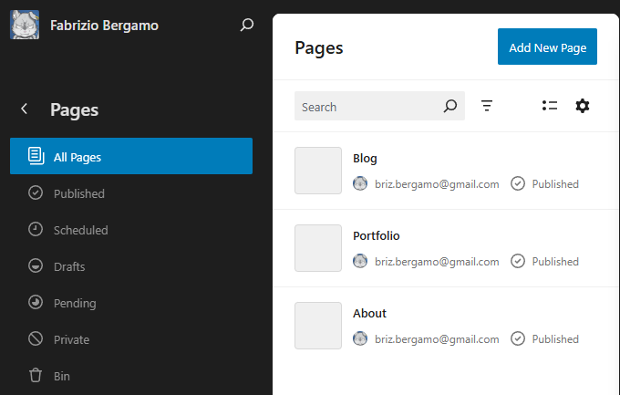Open the command palette search icon in the sidebar
This screenshot has height=395, width=620.
pos(247,25)
